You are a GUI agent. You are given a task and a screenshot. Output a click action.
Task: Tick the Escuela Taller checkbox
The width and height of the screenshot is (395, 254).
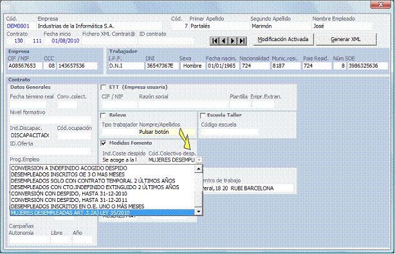pyautogui.click(x=203, y=115)
